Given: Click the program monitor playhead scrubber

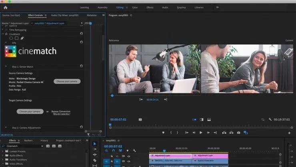Looking at the screenshot, I should click(x=110, y=125).
